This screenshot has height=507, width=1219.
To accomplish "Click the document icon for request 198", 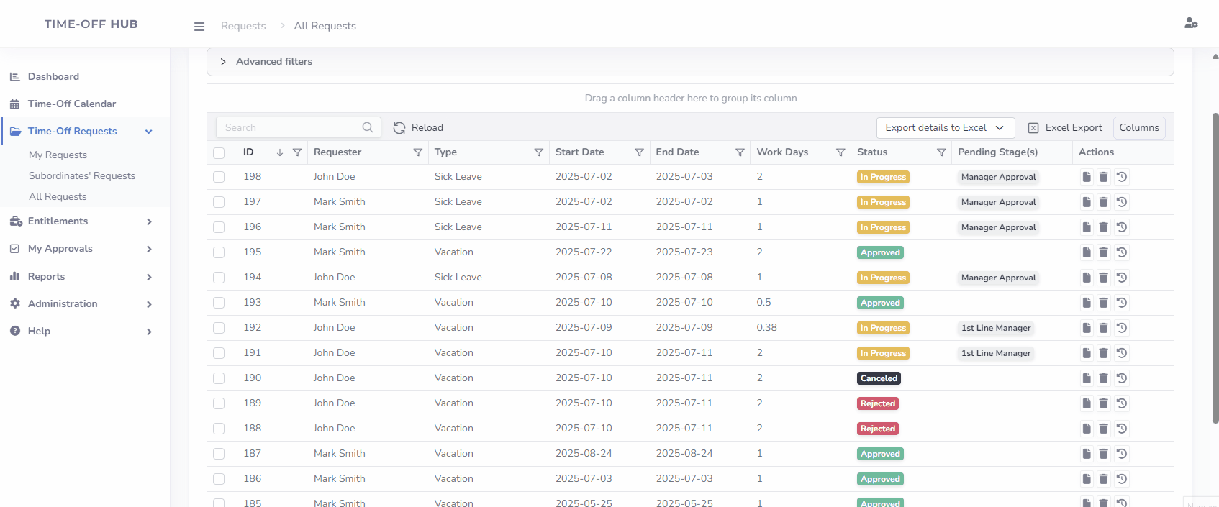I will coord(1087,177).
